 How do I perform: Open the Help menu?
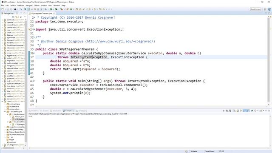(63, 6)
